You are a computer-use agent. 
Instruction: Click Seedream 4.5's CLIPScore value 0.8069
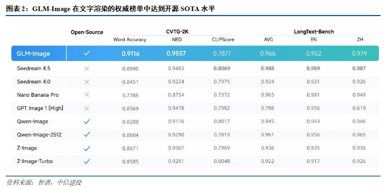pos(222,68)
